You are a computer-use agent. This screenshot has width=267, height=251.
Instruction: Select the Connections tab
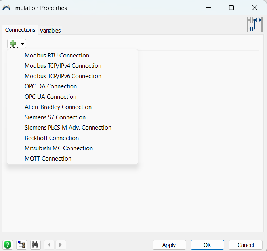pyautogui.click(x=20, y=30)
